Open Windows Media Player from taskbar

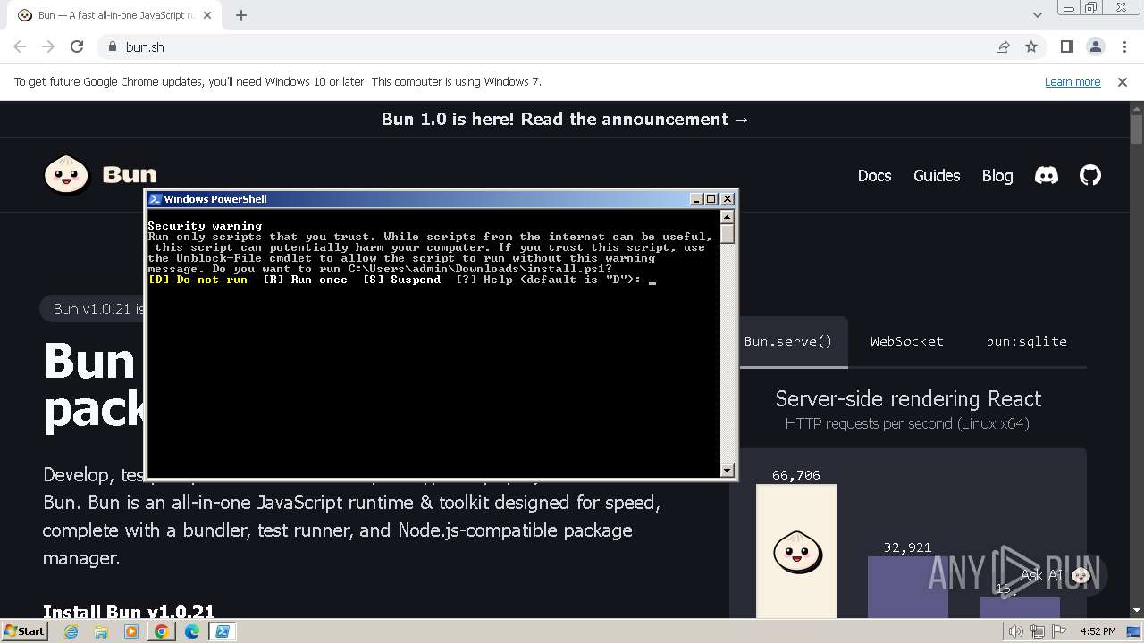point(131,631)
